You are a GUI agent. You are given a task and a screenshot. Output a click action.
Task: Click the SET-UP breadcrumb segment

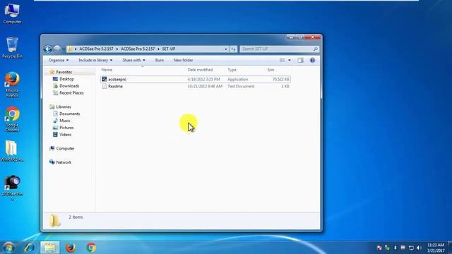[x=169, y=49]
